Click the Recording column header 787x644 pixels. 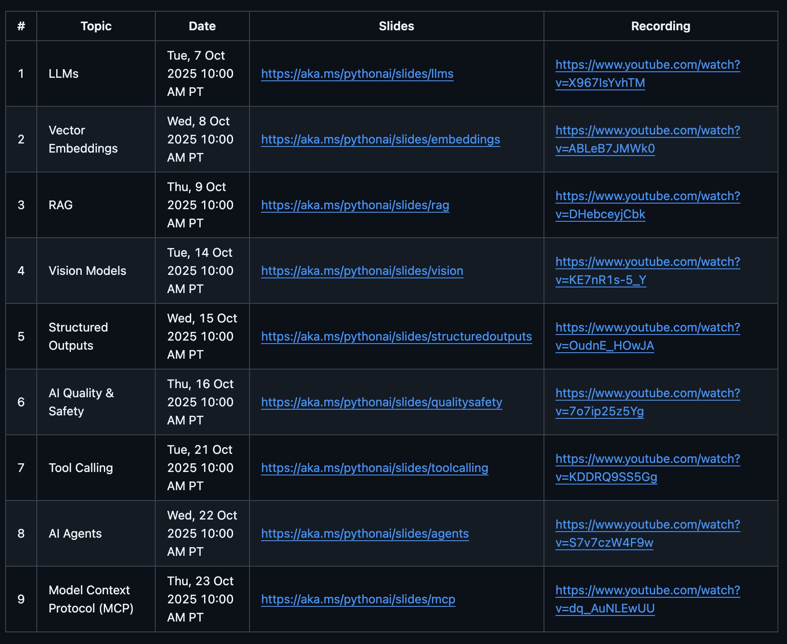[x=660, y=26]
